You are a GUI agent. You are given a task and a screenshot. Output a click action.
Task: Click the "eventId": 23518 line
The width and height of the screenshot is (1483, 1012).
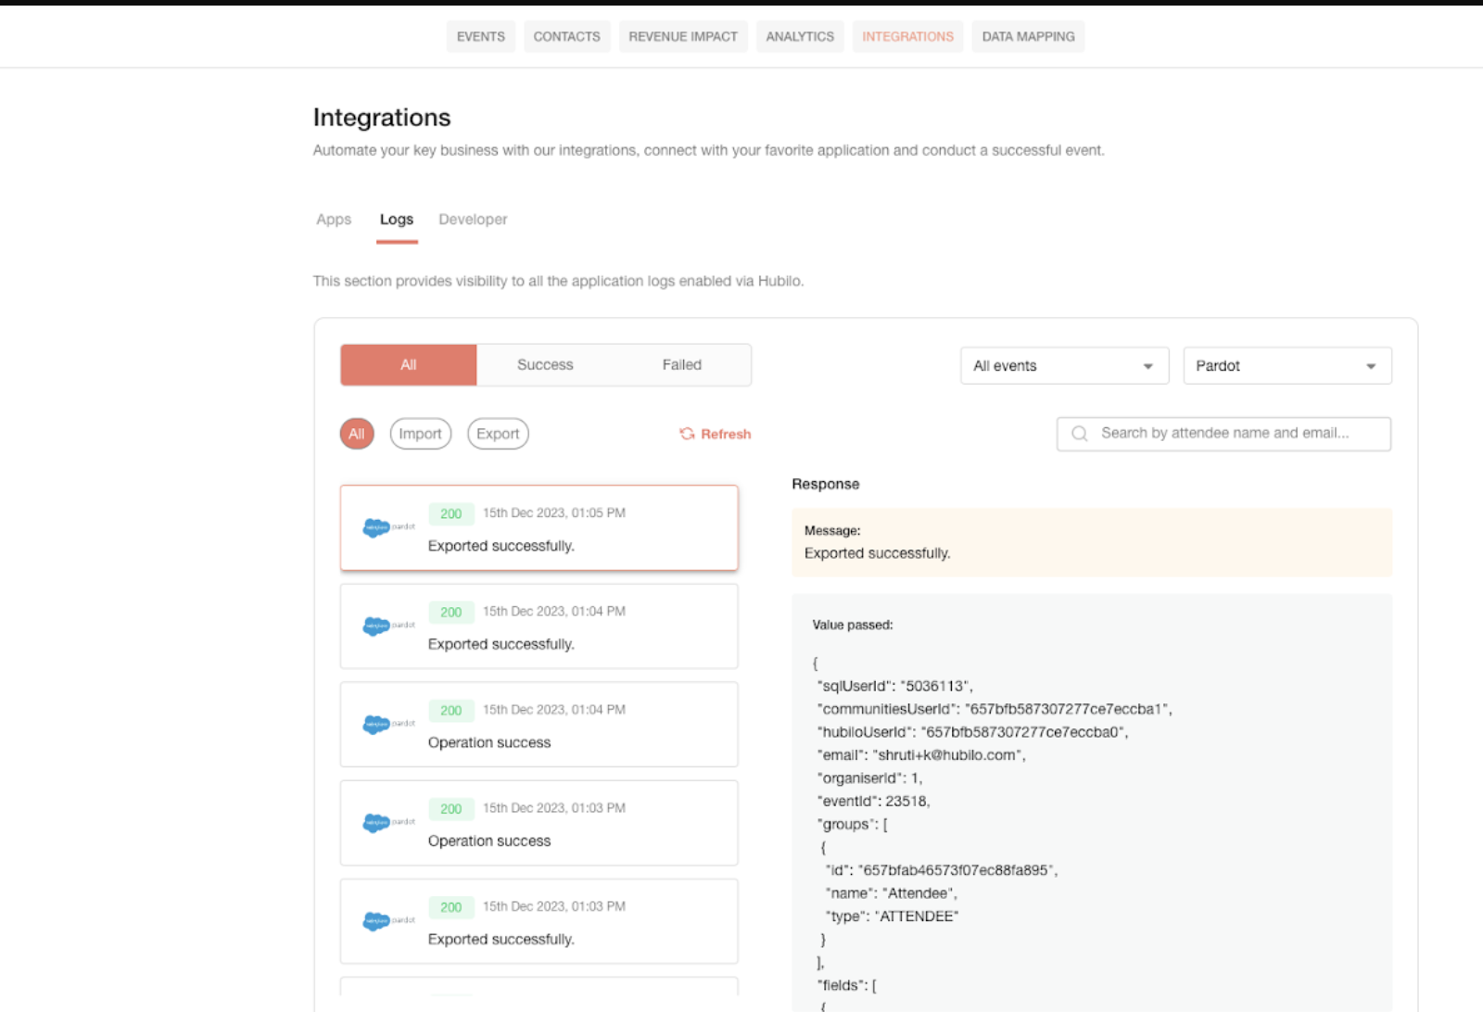tap(873, 801)
